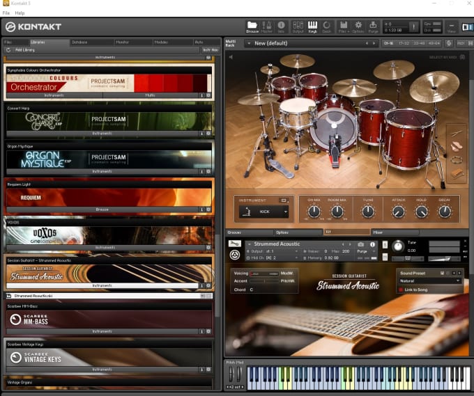Click the multi rack aux toggle icon beside page buttons

coord(449,43)
